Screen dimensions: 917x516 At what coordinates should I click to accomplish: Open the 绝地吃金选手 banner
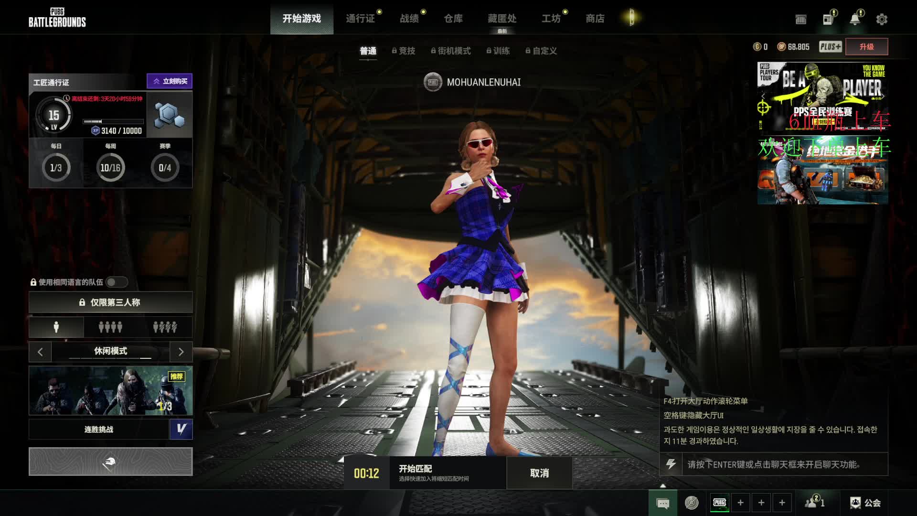pyautogui.click(x=822, y=170)
